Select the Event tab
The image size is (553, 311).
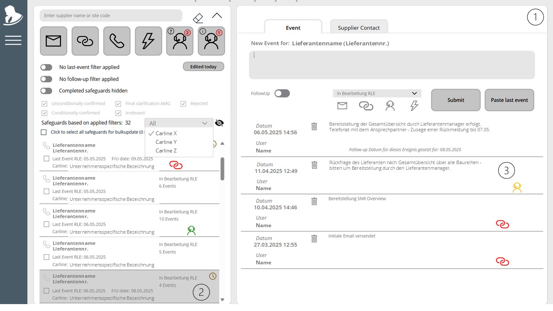tap(293, 27)
